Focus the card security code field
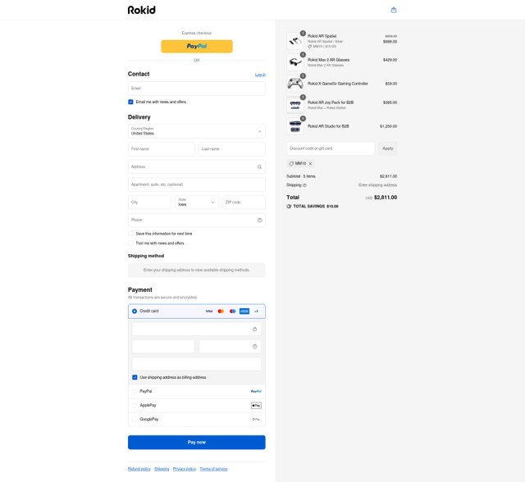 tap(230, 346)
